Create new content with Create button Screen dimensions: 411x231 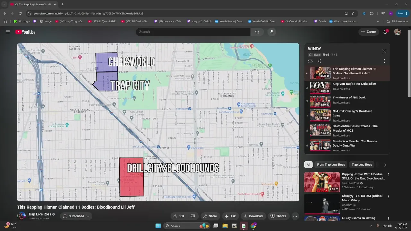tap(368, 32)
